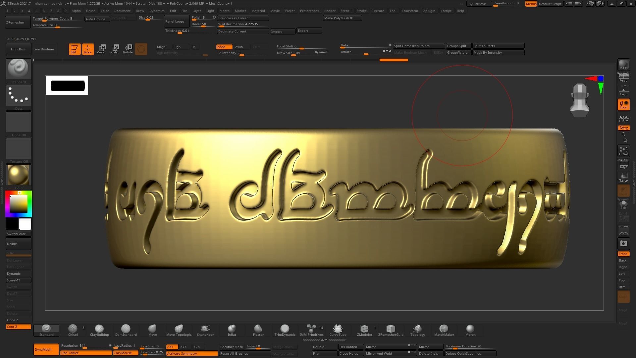
Task: Select the TrimDynamic brush
Action: tap(285, 329)
